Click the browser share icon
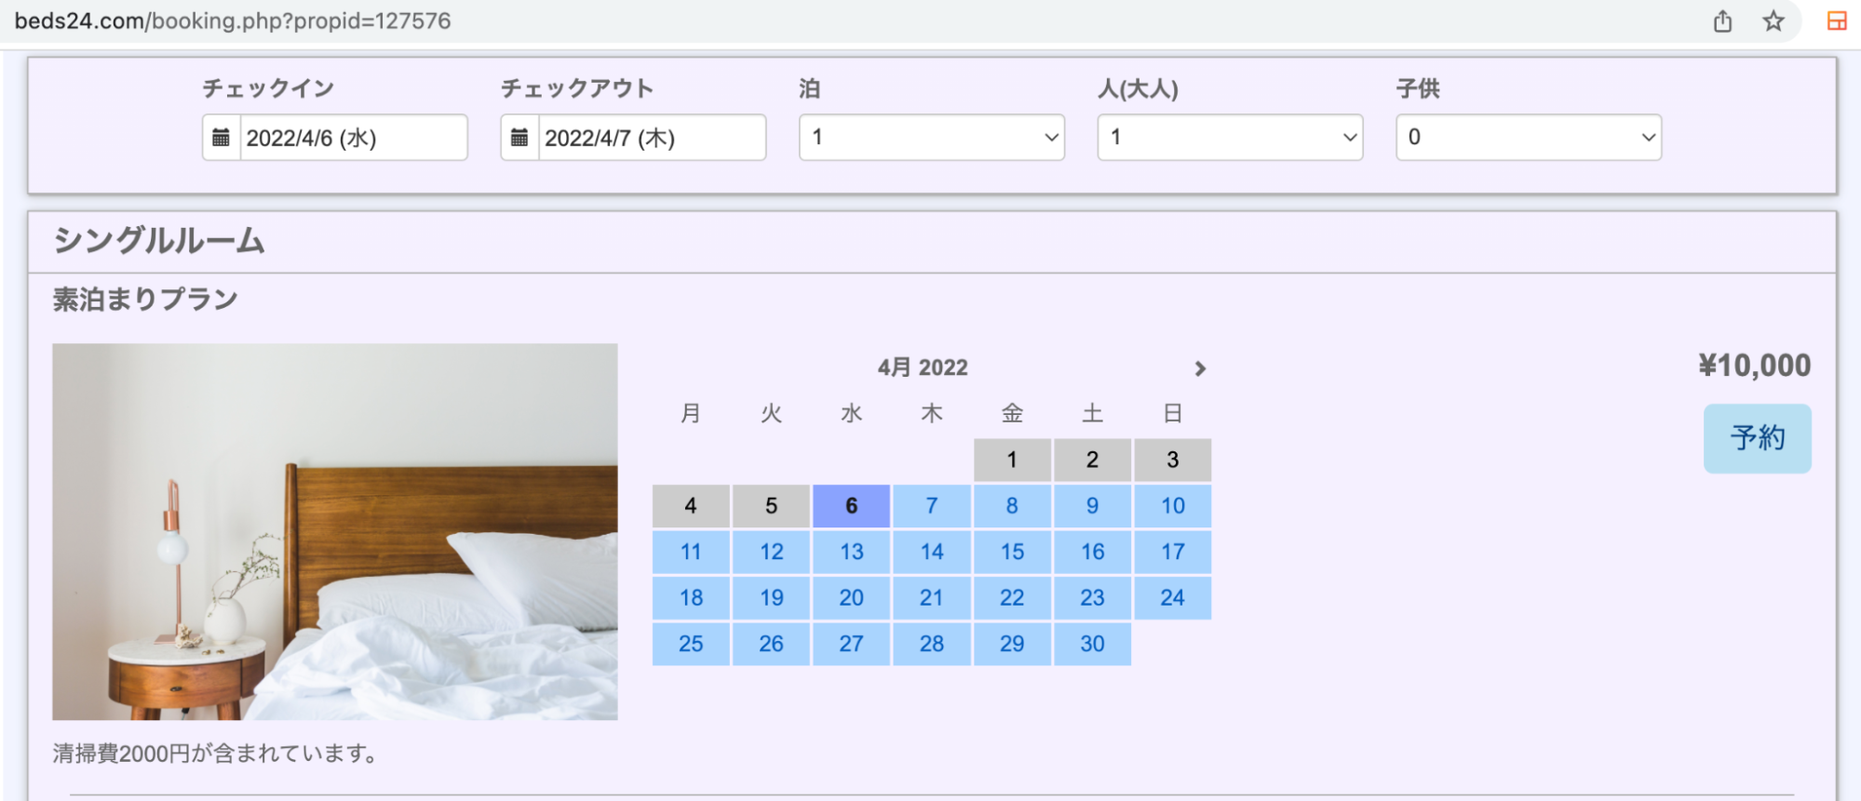This screenshot has width=1861, height=801. pyautogui.click(x=1722, y=21)
